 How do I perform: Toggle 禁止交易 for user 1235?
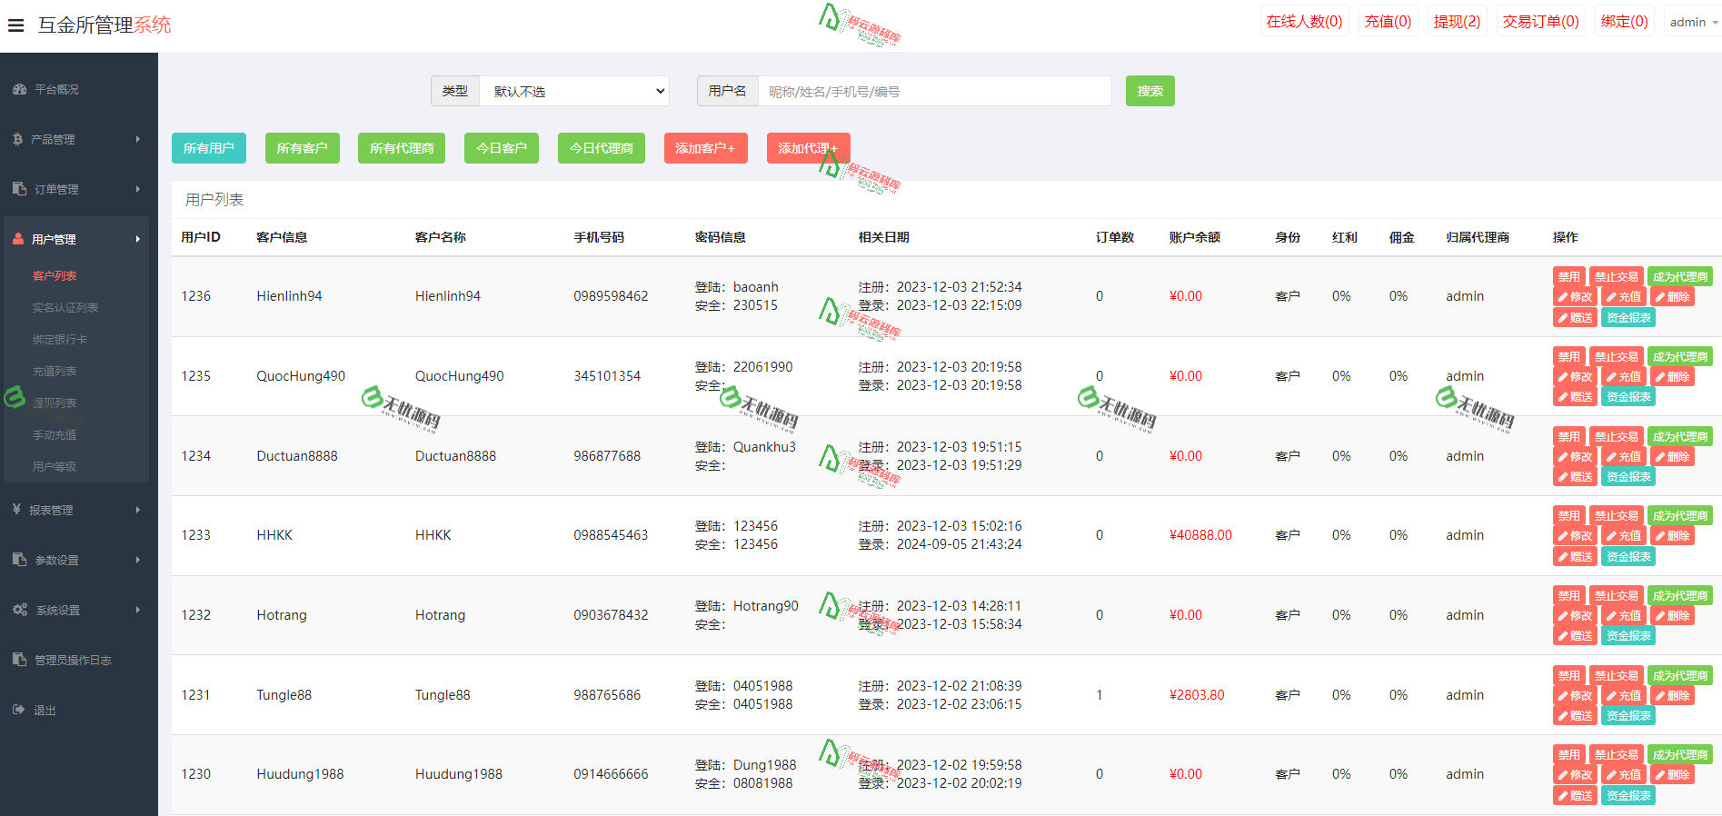click(1616, 357)
